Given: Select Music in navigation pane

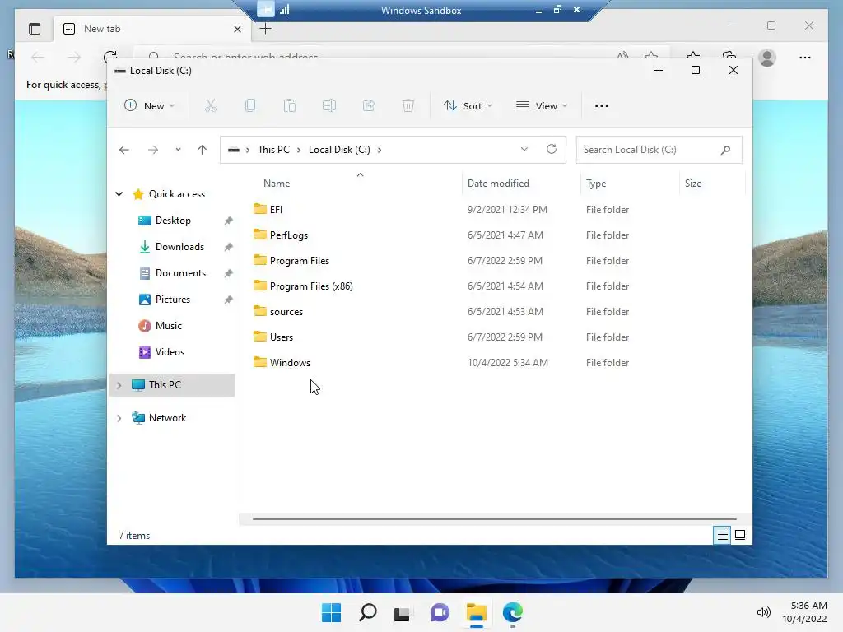Looking at the screenshot, I should point(168,326).
